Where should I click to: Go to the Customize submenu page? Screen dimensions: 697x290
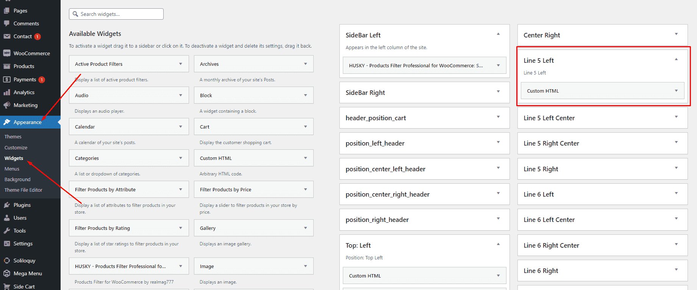click(x=16, y=148)
